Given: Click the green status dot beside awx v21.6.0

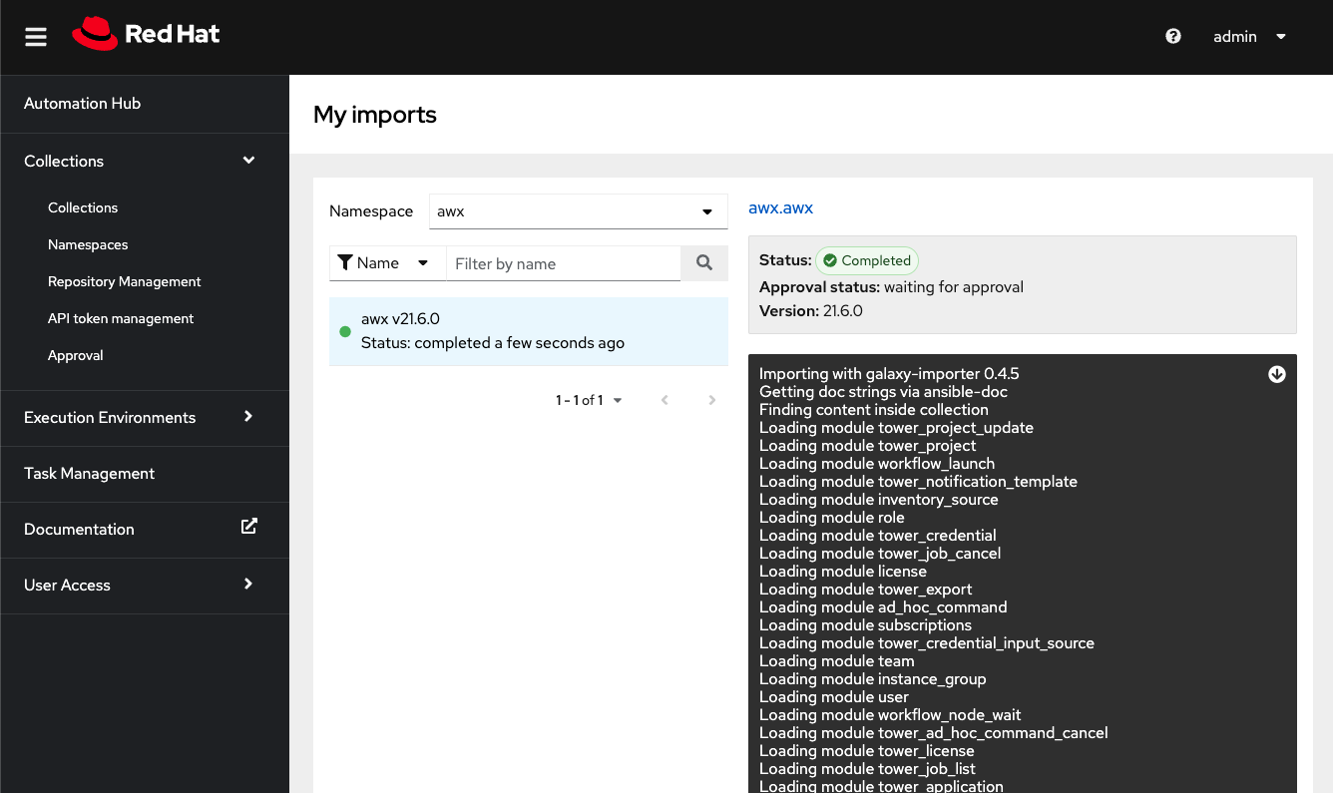Looking at the screenshot, I should pos(344,330).
